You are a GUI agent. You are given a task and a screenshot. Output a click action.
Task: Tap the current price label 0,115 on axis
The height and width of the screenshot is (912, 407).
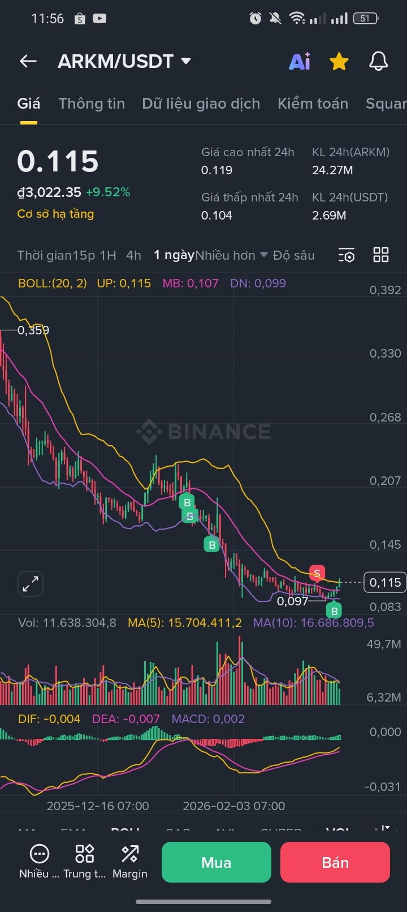click(385, 582)
